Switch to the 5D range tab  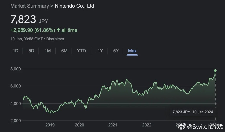[x=31, y=51]
